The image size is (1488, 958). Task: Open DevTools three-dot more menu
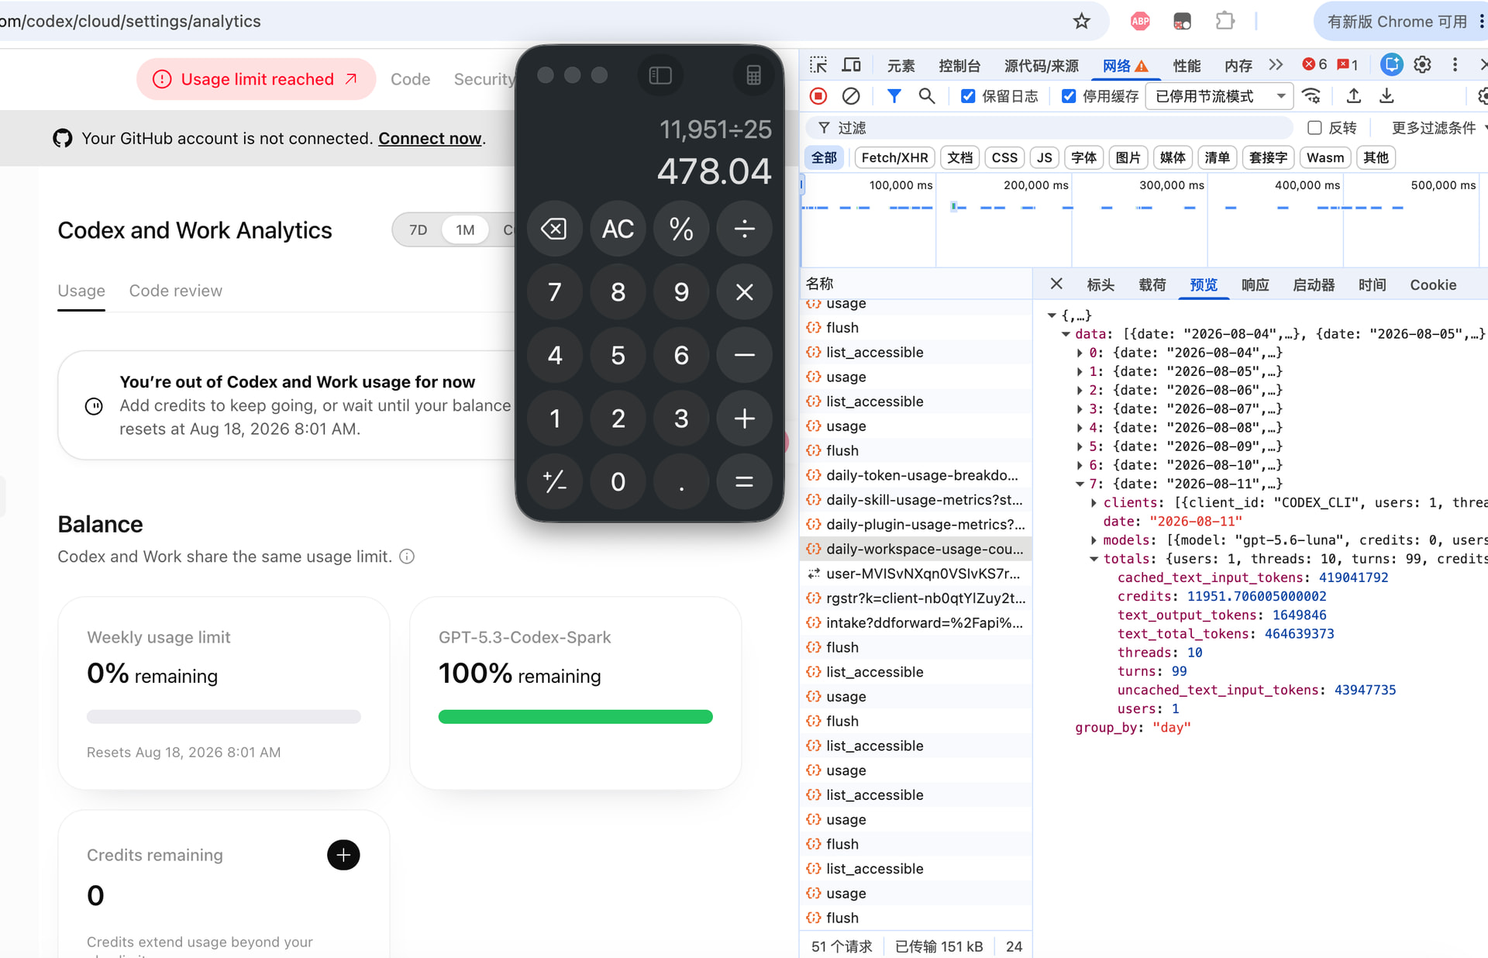[x=1455, y=65]
